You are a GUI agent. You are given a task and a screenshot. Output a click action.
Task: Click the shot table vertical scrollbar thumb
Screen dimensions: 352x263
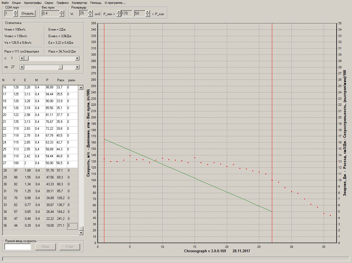click(x=81, y=228)
